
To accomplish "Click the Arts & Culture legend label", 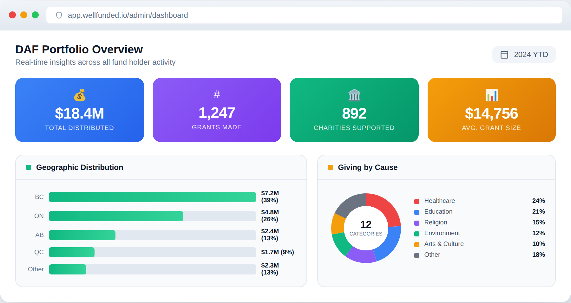I will [444, 244].
